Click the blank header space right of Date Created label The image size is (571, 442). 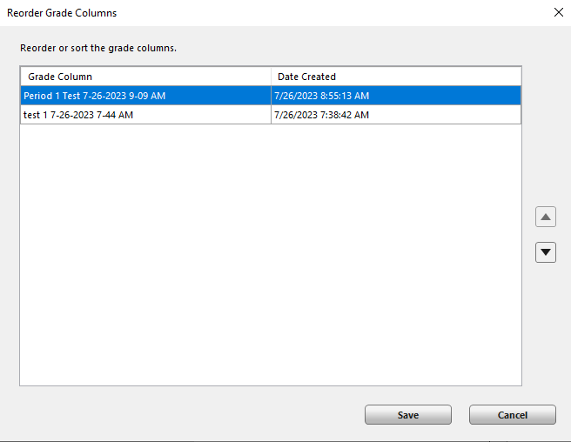(x=428, y=77)
